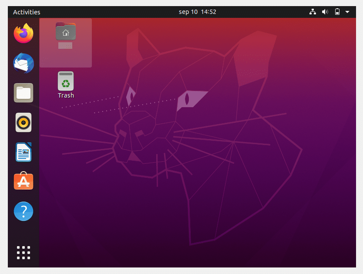The height and width of the screenshot is (274, 363).
Task: Select the Home folder icon
Action: pos(65,31)
